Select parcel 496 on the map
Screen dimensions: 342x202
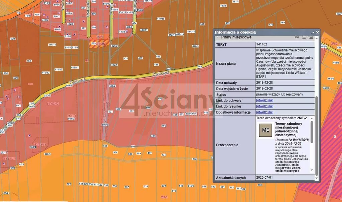[x=153, y=136]
